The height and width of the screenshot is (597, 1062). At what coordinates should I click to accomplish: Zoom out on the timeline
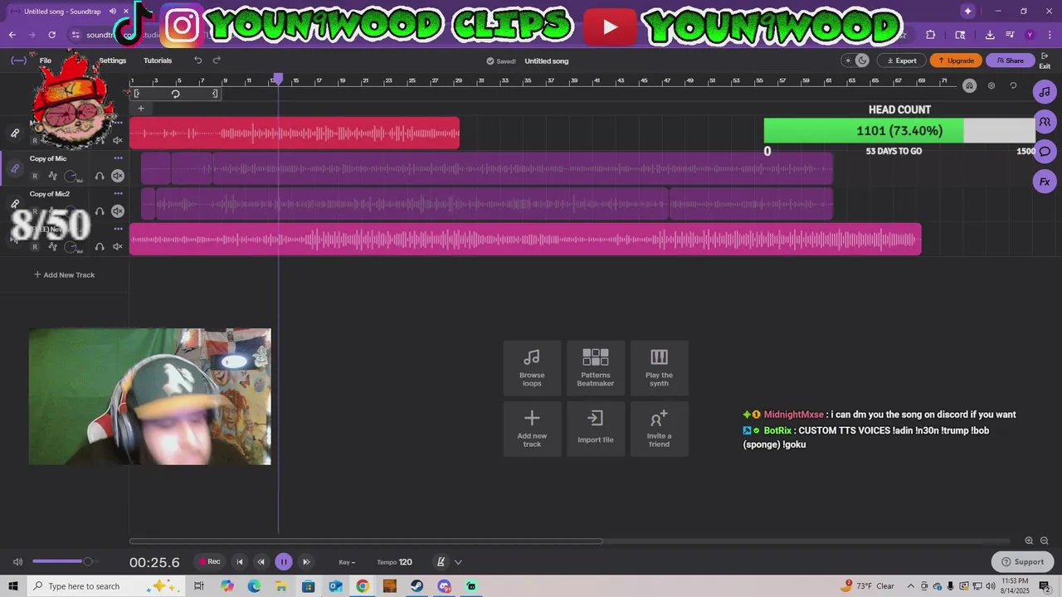pos(1045,541)
